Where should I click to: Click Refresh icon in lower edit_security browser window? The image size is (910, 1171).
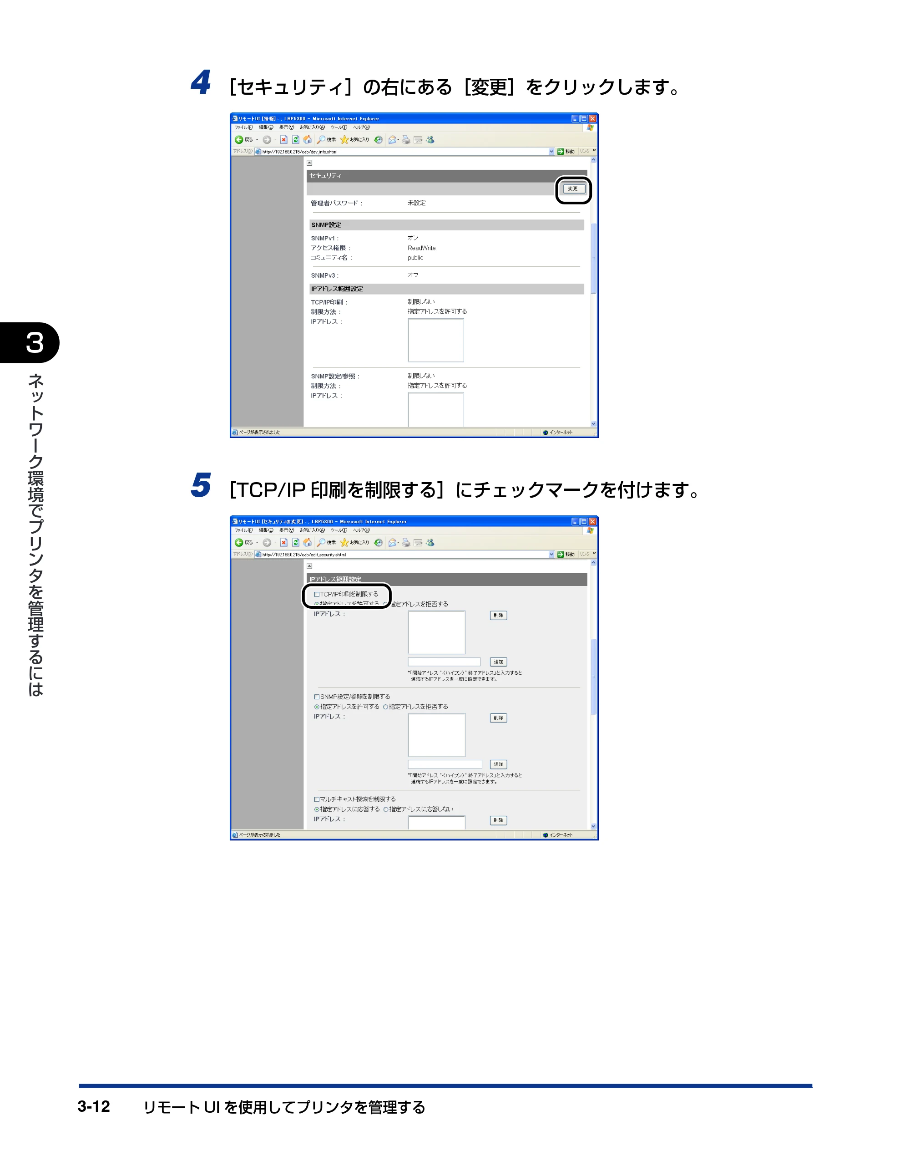(296, 543)
